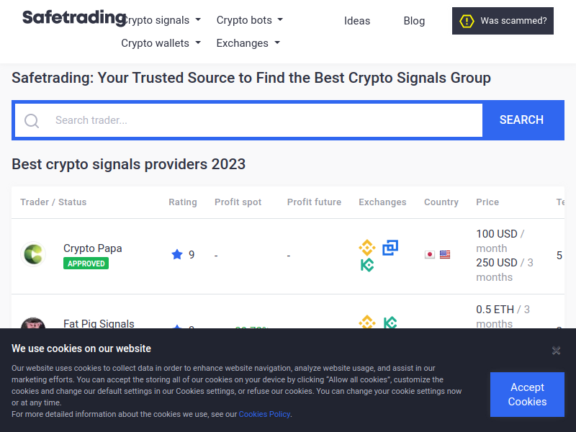Expand the Crypto signals dropdown

(162, 20)
